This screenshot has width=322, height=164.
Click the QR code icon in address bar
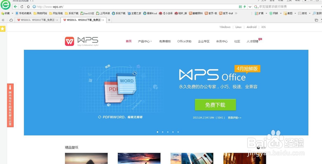point(241,7)
